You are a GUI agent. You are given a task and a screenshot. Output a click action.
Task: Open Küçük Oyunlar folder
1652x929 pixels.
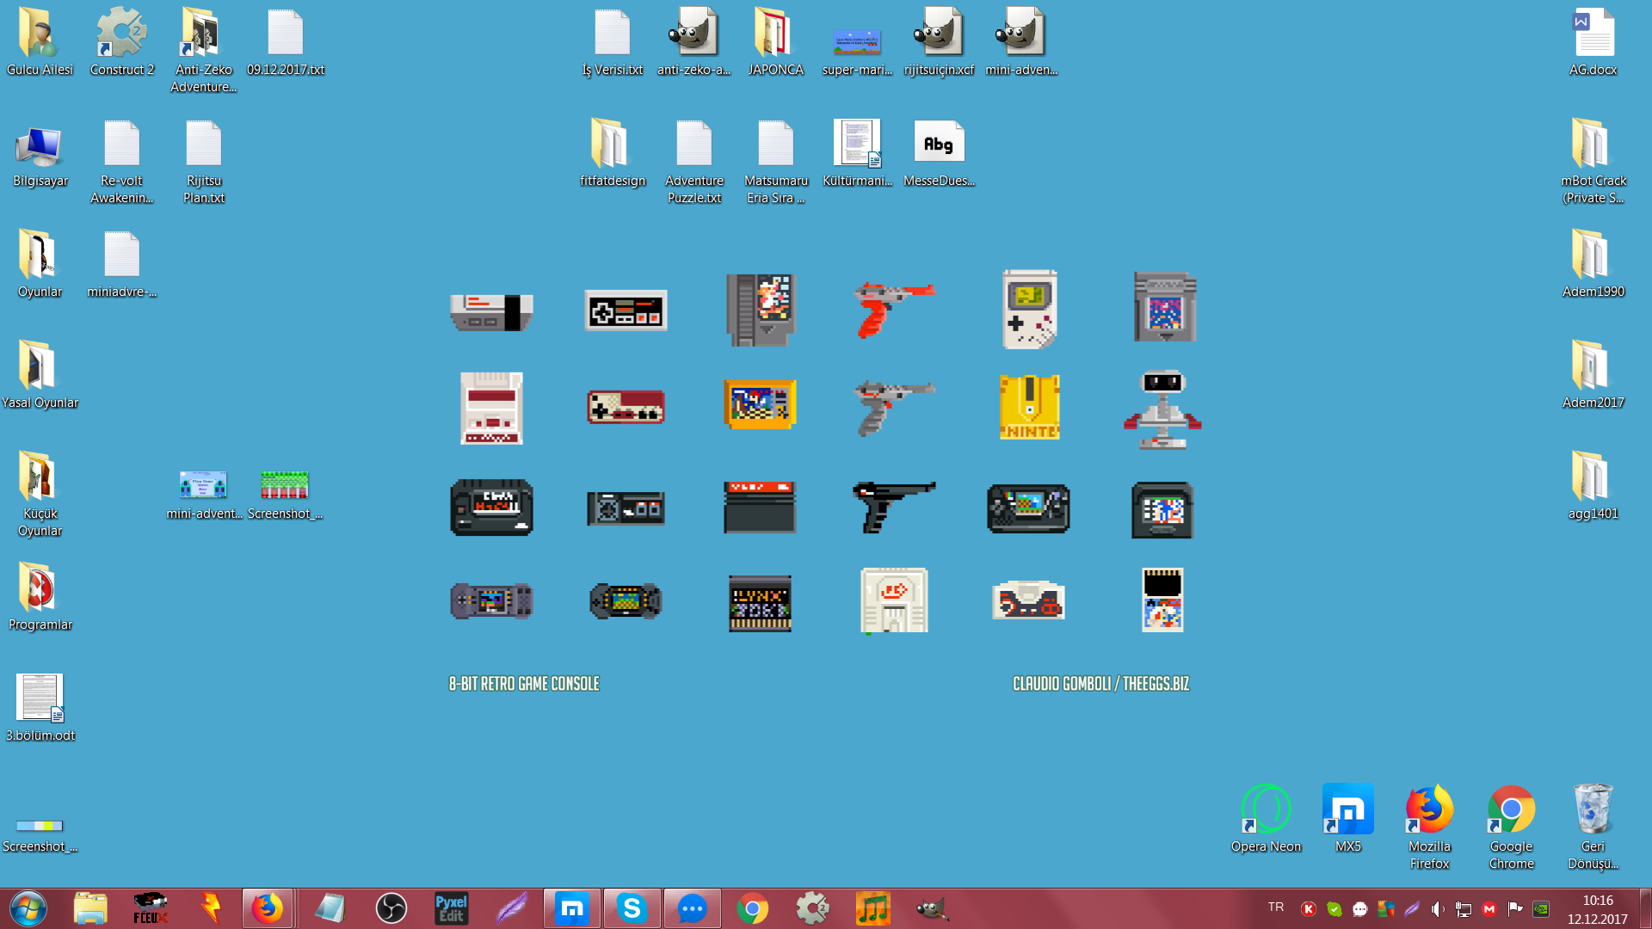(40, 495)
